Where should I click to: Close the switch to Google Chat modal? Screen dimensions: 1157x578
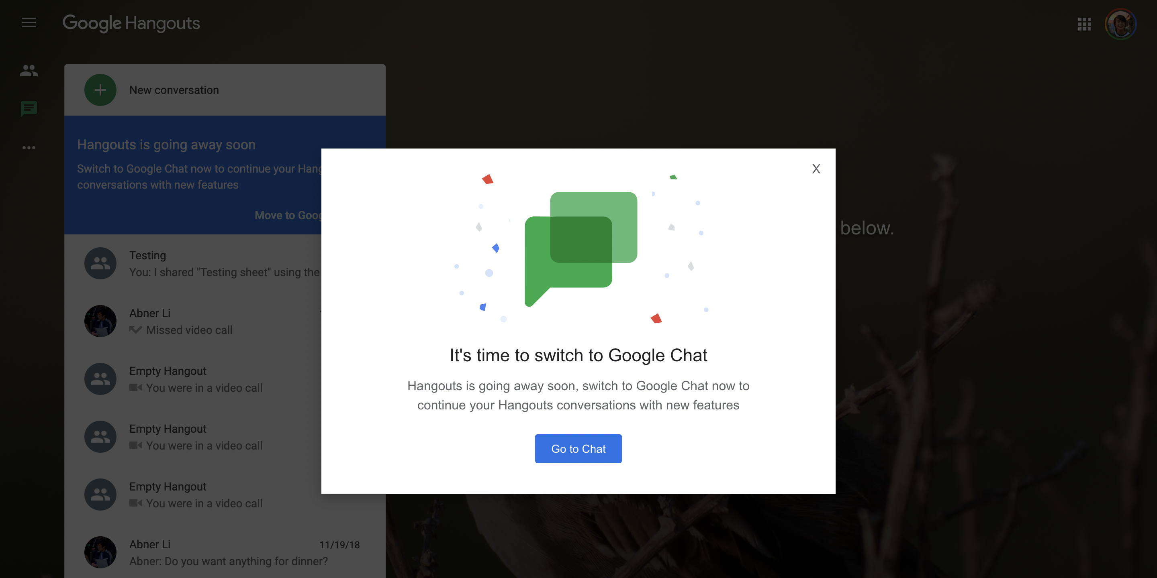[x=816, y=168]
